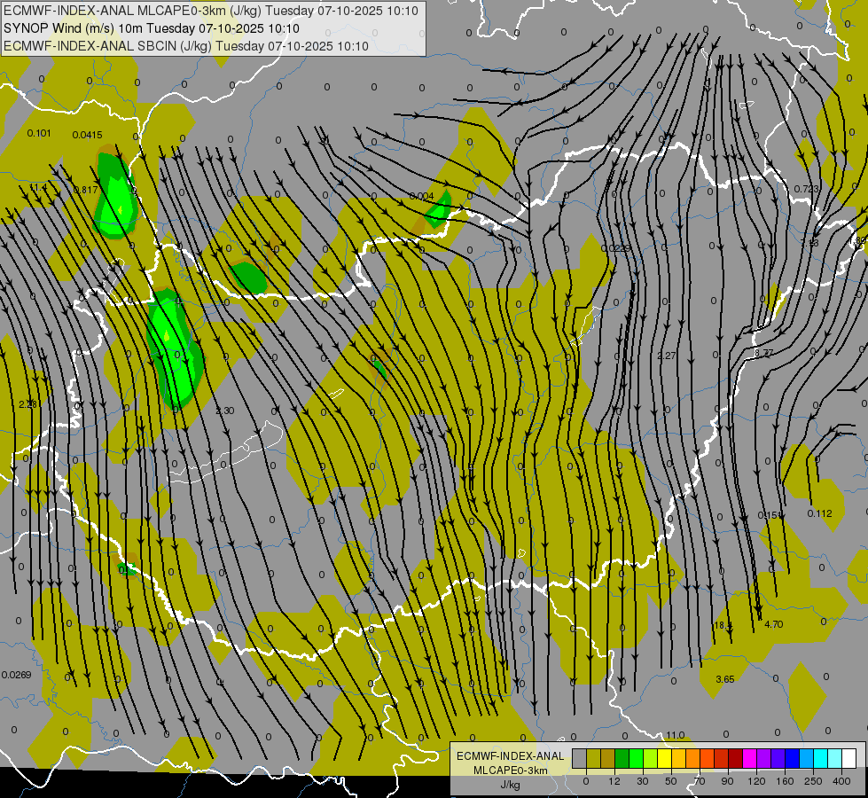The height and width of the screenshot is (798, 868).
Task: Click the map value 2.28
Action: (27, 404)
